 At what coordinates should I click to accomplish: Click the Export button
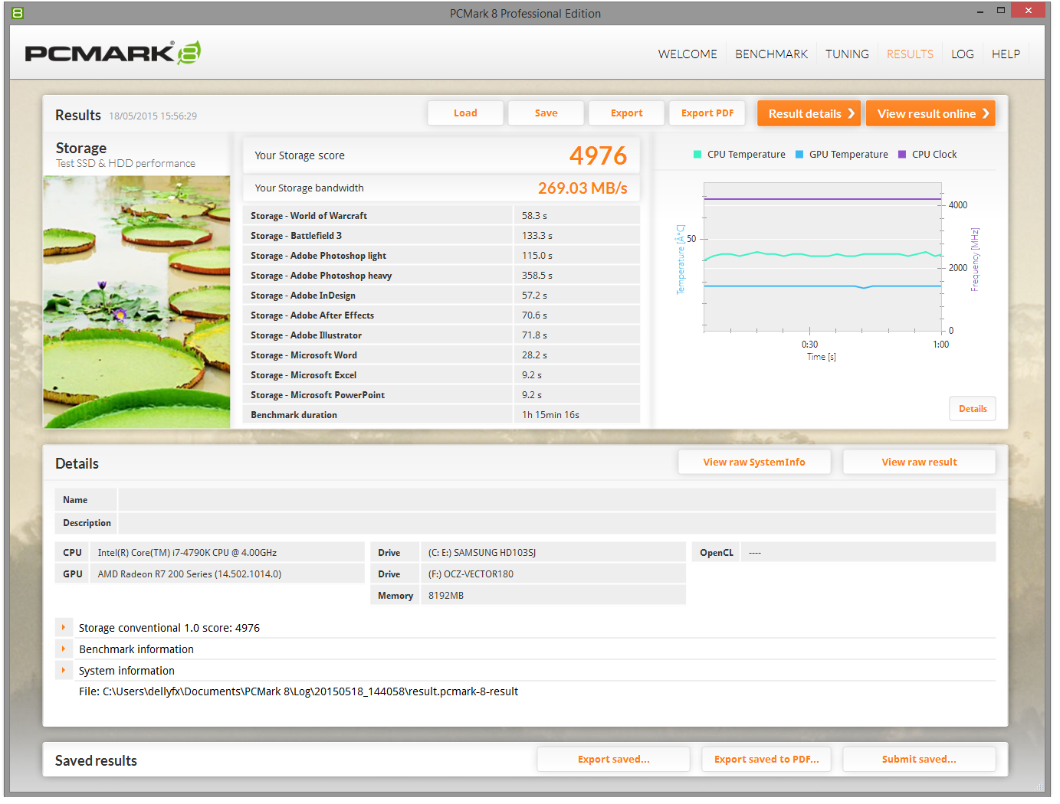click(626, 113)
